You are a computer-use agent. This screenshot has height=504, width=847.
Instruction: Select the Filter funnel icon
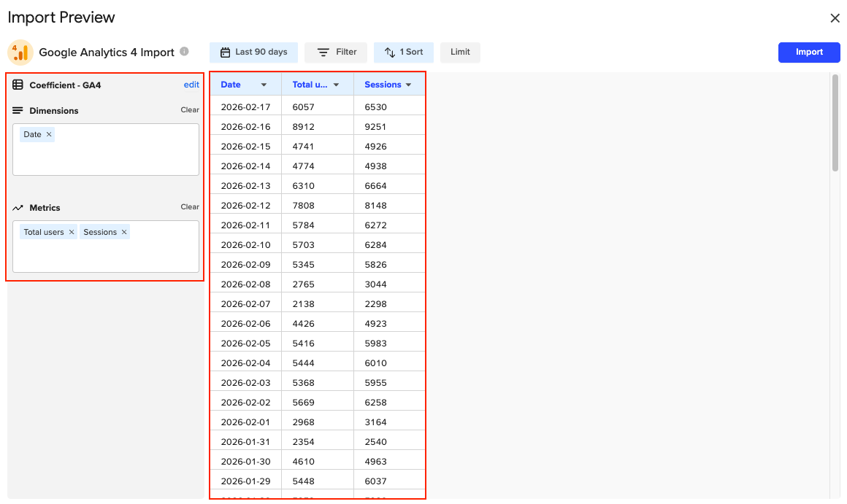coord(321,52)
